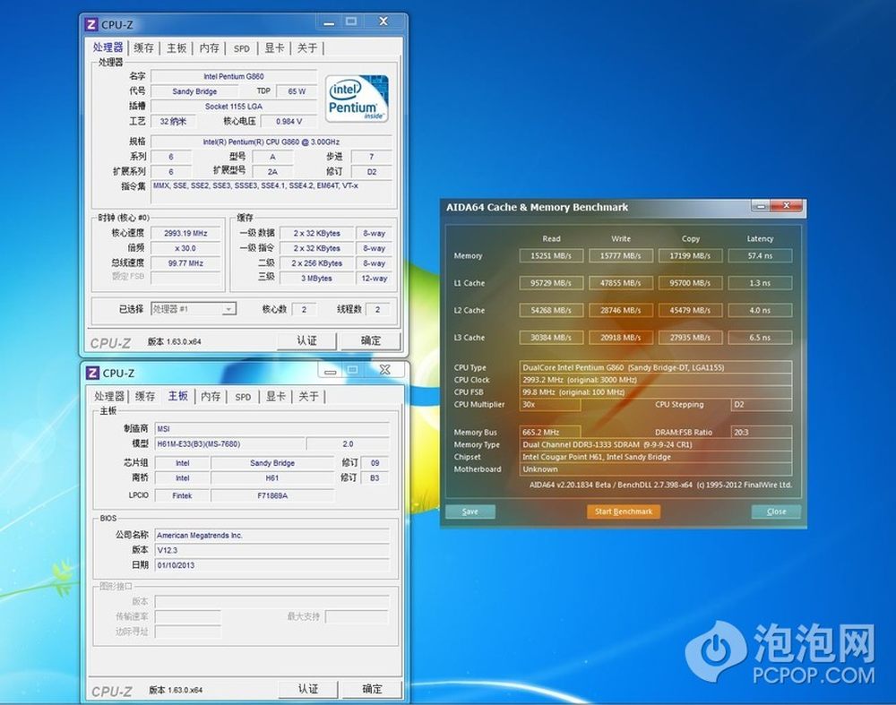Image resolution: width=896 pixels, height=705 pixels.
Task: Click the Dual Channel DDR3-1333 SDRAM field
Action: pyautogui.click(x=656, y=444)
